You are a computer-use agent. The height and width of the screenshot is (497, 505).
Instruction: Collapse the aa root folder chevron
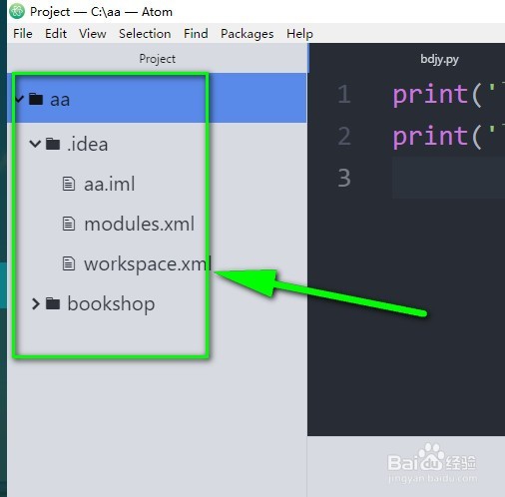tap(19, 99)
